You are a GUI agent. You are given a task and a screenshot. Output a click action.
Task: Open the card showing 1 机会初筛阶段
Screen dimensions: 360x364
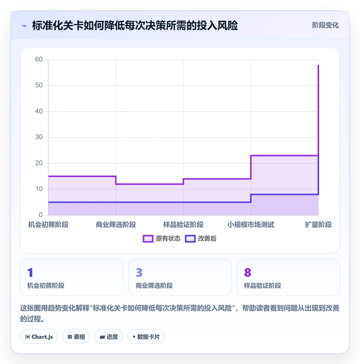point(72,277)
